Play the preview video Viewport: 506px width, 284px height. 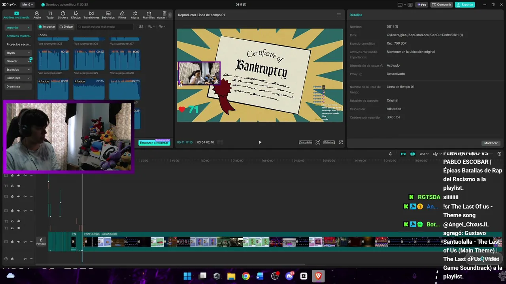pyautogui.click(x=260, y=142)
